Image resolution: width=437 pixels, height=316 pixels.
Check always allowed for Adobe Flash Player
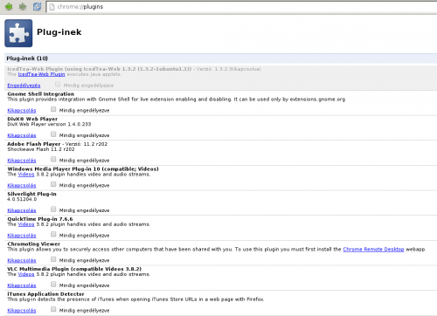pyautogui.click(x=53, y=160)
